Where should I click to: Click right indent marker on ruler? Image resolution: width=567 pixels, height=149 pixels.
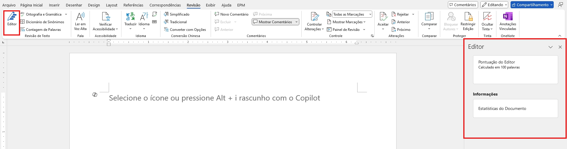357,43
